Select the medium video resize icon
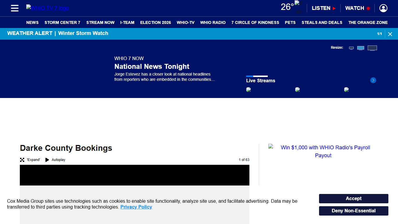 (361, 48)
